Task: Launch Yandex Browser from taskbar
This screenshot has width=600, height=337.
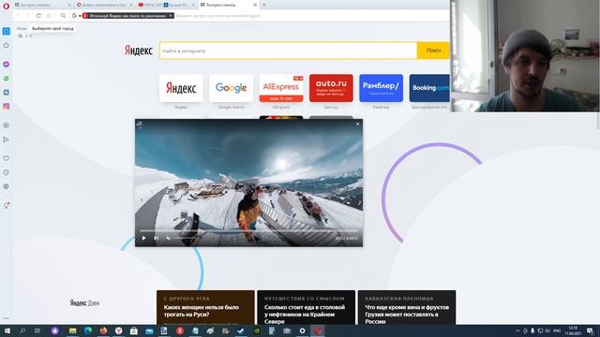Action: tap(119, 330)
